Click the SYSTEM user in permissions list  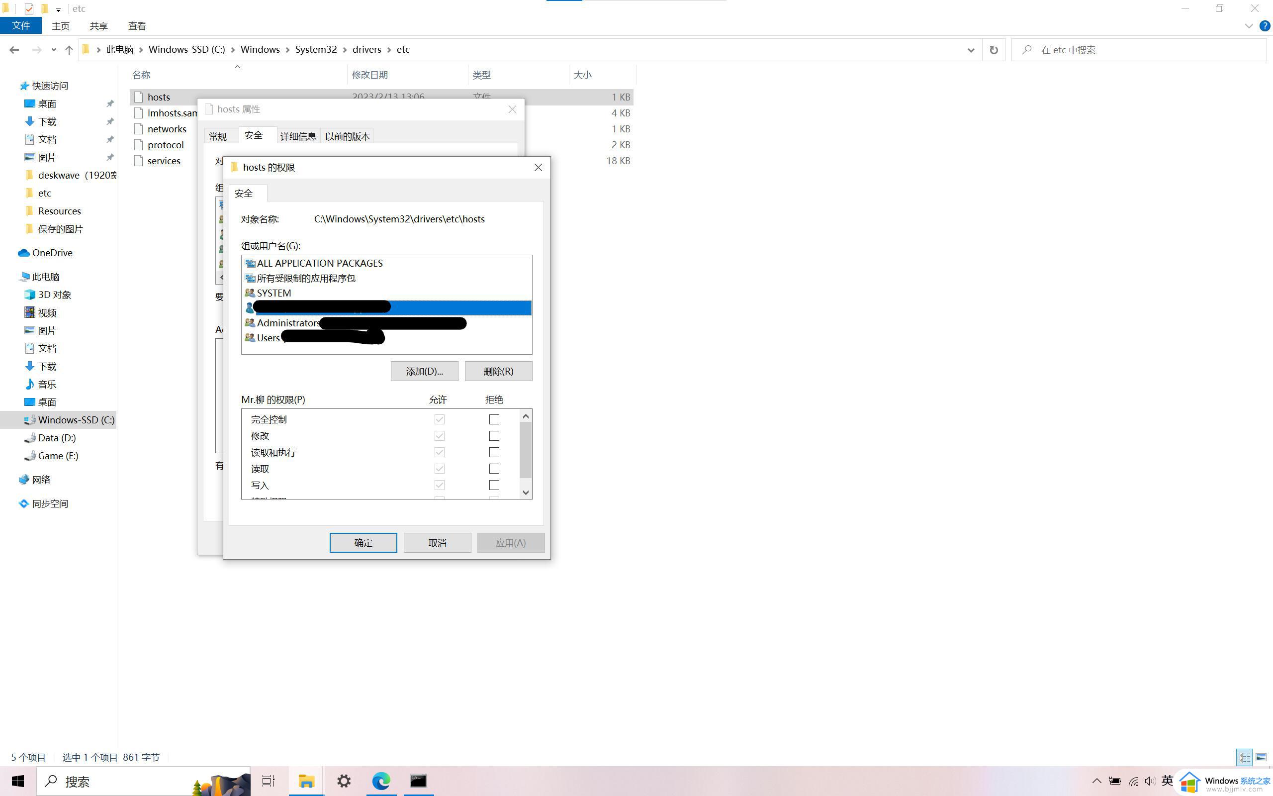273,293
